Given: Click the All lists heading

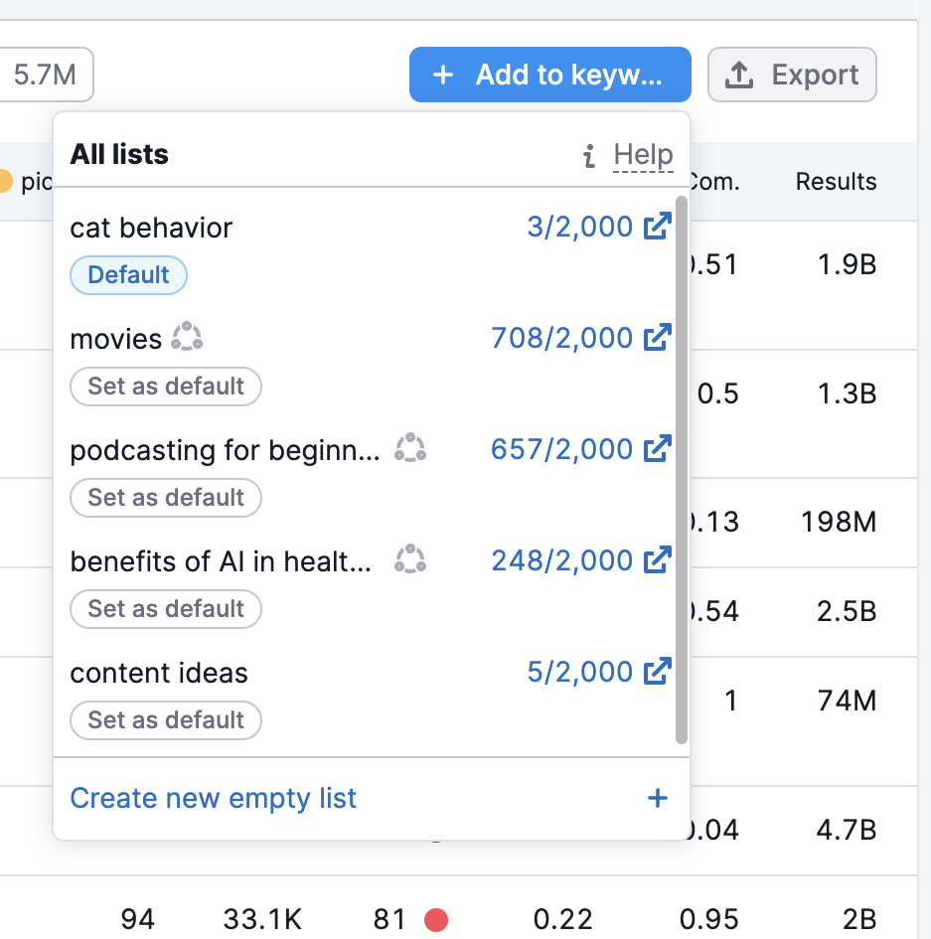Looking at the screenshot, I should click(x=119, y=154).
